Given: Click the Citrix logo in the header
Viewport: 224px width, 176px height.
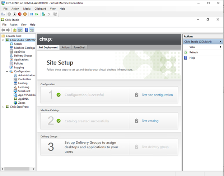Looking at the screenshot, I should 46,39.
